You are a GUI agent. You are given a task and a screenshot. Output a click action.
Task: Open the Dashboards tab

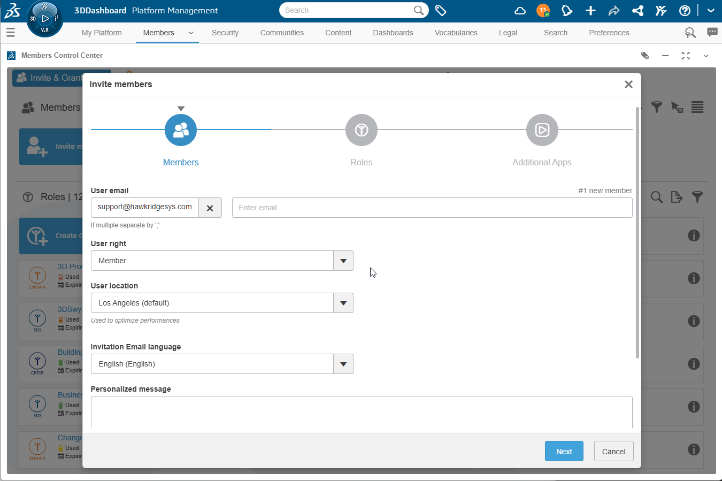(393, 33)
